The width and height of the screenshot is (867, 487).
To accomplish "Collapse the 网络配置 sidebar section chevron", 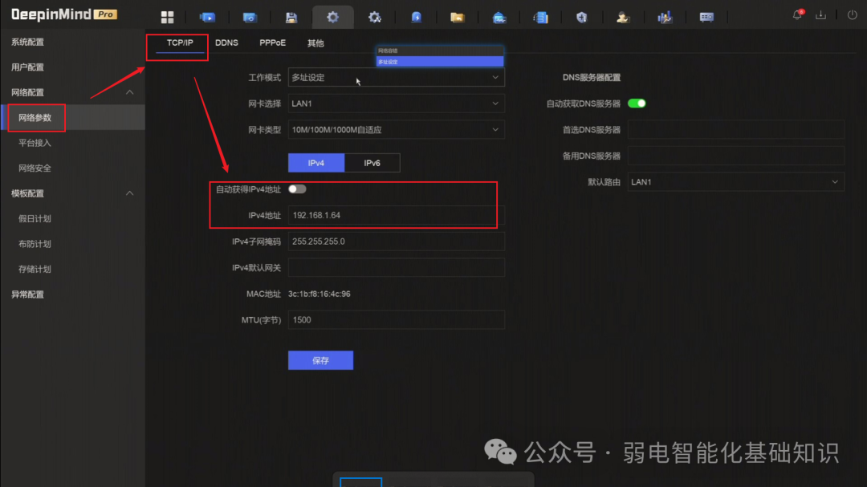I will [129, 92].
